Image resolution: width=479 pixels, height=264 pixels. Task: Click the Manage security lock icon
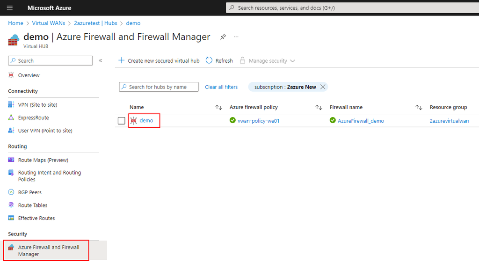click(242, 60)
